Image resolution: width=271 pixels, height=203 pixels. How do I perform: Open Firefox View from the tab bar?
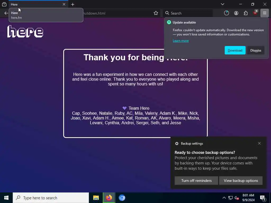(x=4, y=4)
